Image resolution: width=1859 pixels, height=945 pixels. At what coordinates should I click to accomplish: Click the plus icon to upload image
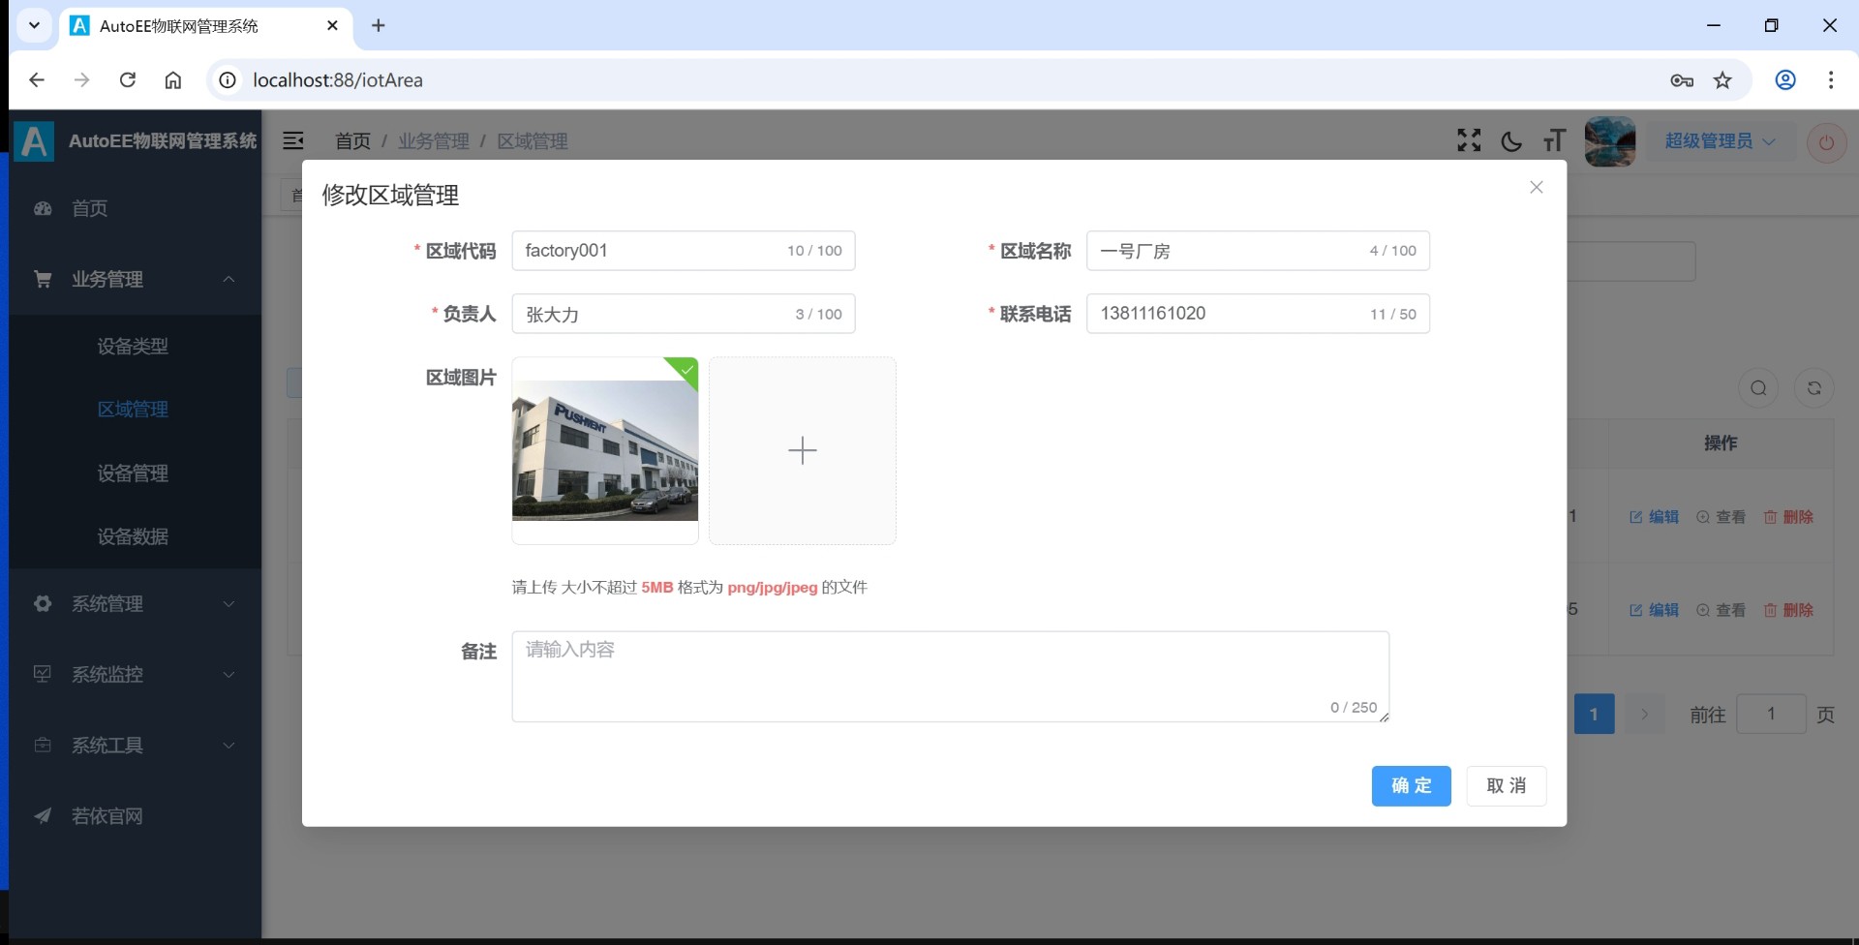click(x=802, y=450)
